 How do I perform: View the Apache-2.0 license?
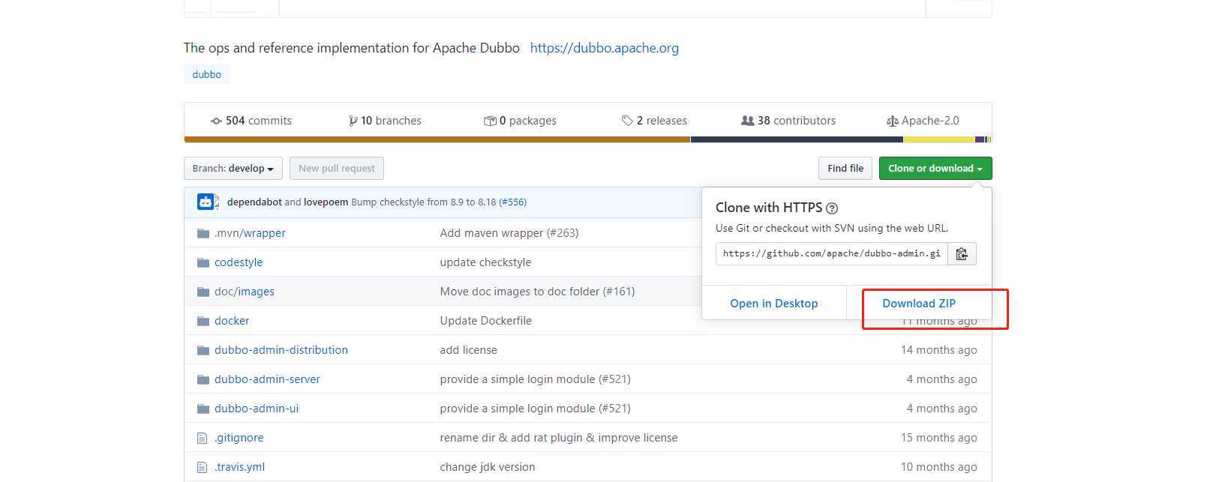tap(923, 121)
